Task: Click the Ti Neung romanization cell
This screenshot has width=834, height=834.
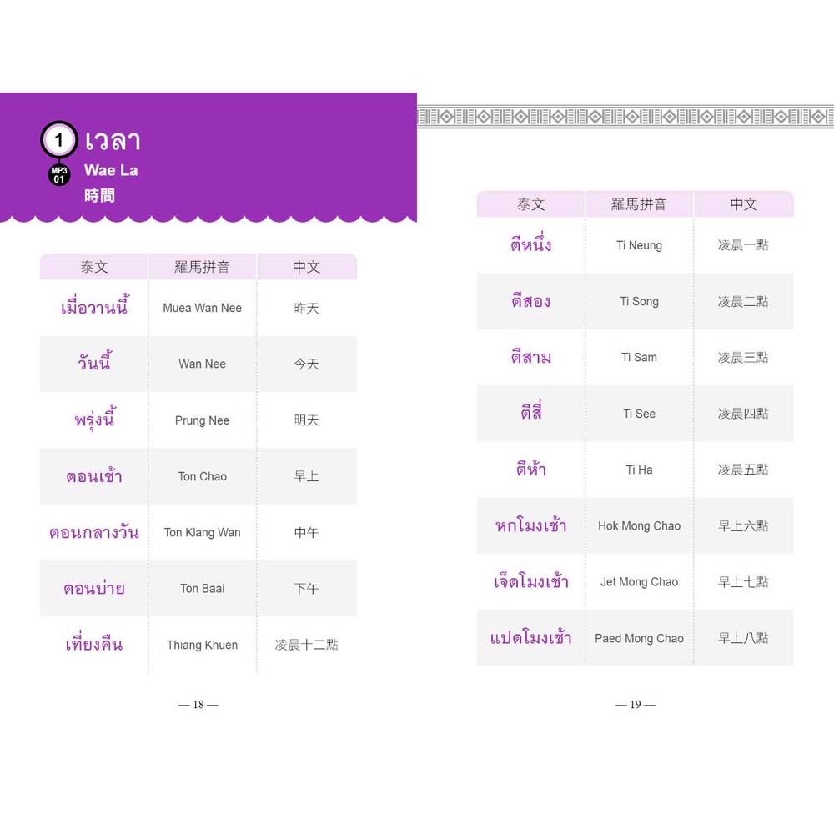Action: pyautogui.click(x=639, y=245)
